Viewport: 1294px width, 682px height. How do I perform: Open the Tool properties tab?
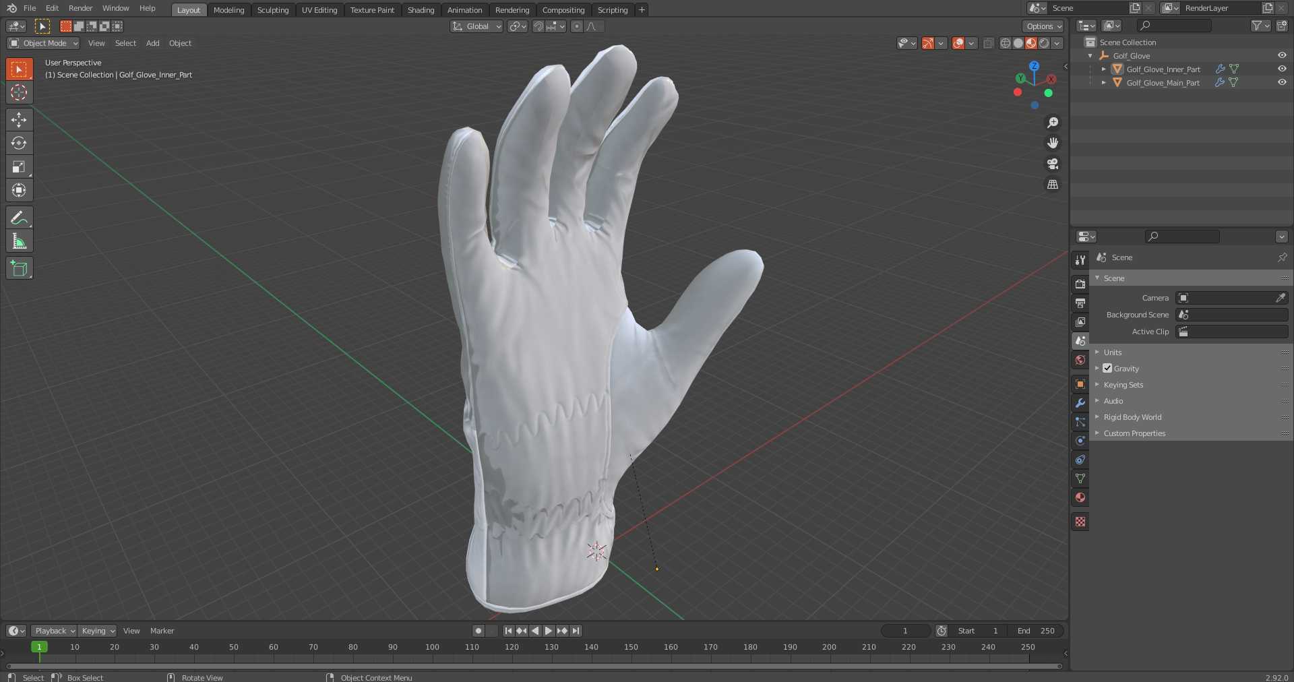click(1080, 259)
